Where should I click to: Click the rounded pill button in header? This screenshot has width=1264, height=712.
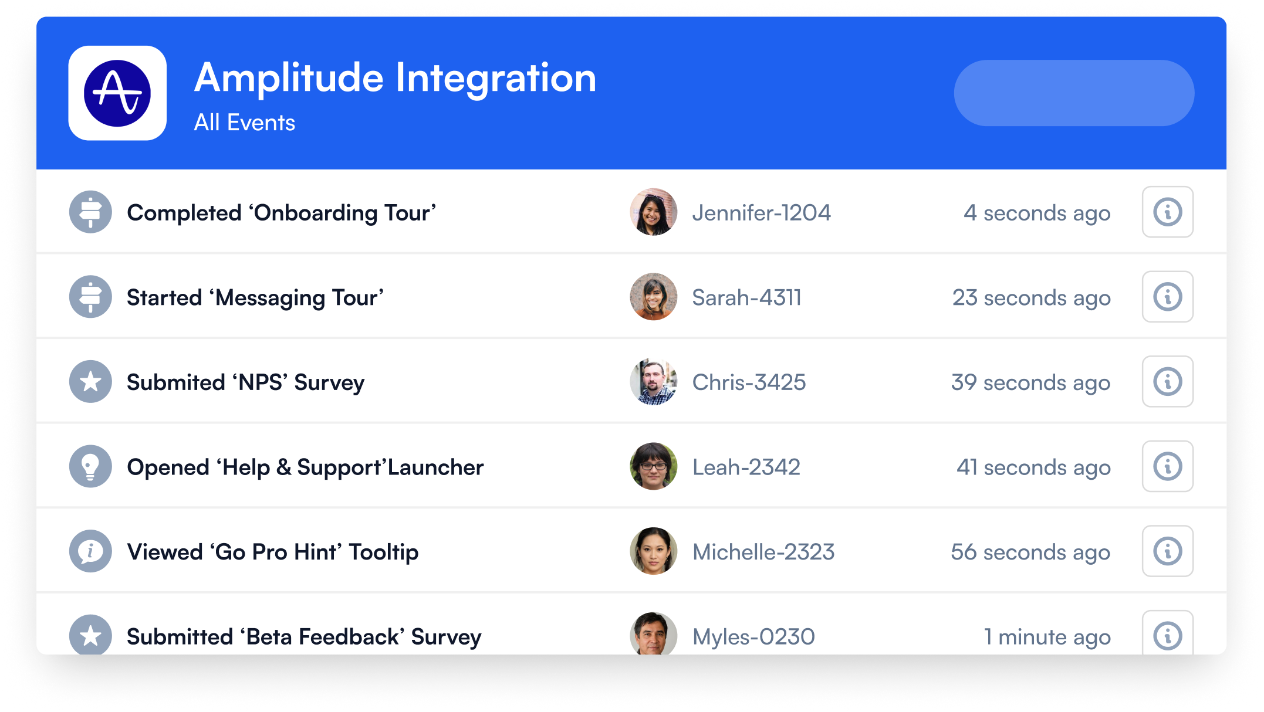tap(1074, 93)
